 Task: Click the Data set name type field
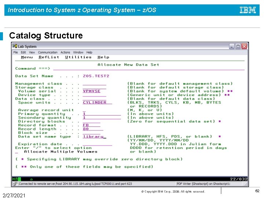pyautogui.click(x=95, y=136)
